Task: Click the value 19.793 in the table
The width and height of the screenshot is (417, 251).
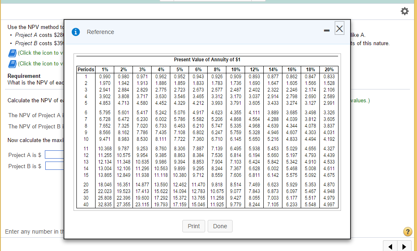Action: pyautogui.click(x=161, y=205)
